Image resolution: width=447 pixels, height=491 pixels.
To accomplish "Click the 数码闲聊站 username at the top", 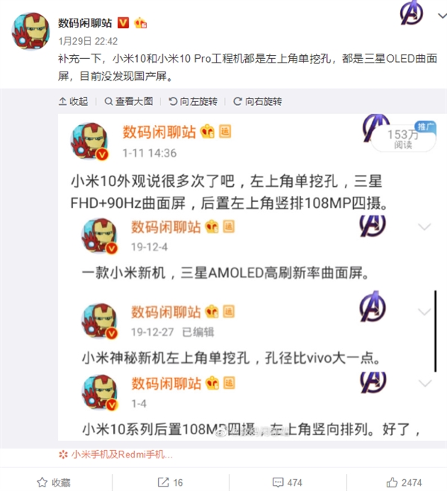I will click(x=85, y=23).
